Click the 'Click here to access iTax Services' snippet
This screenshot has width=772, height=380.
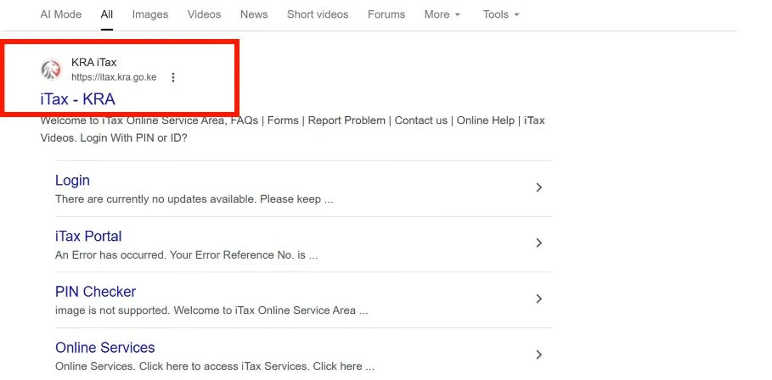(215, 366)
